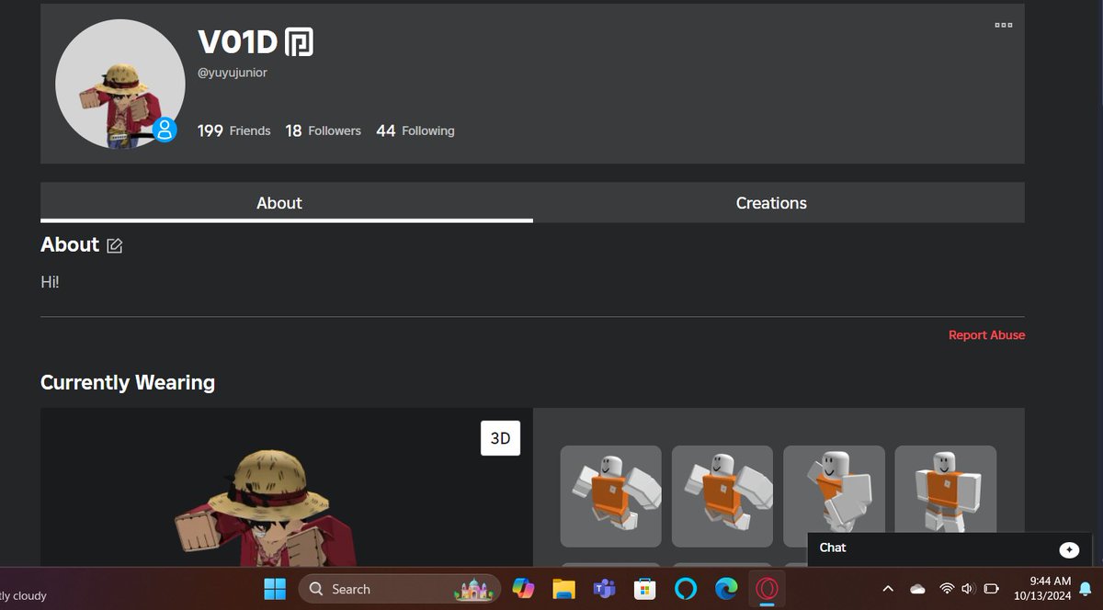Select first orange-shirt animation item thumbnail
Viewport: 1103px width, 610px height.
(x=610, y=496)
